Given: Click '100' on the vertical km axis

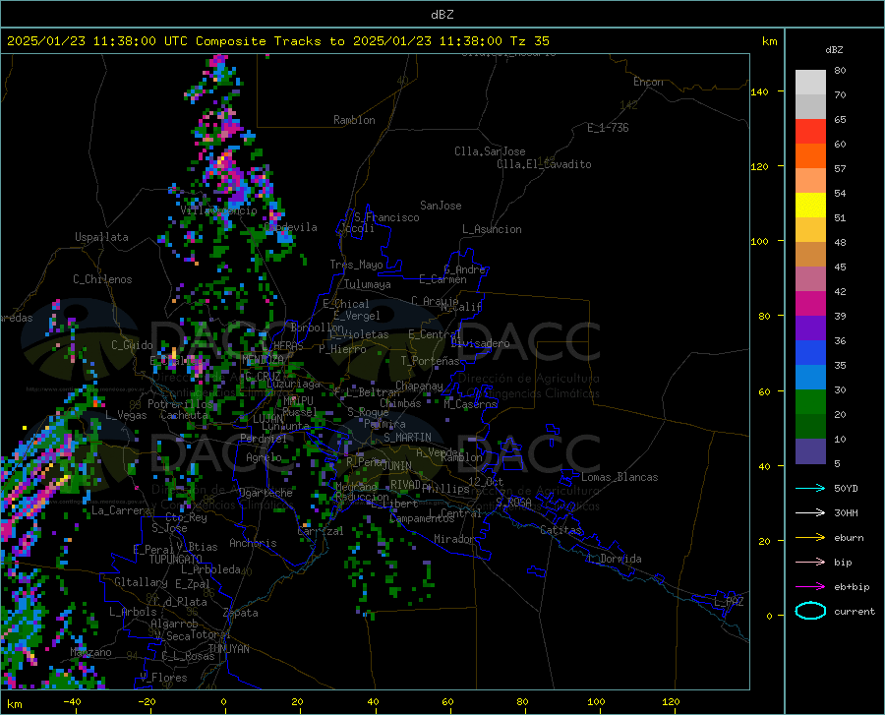Looking at the screenshot, I should click(x=759, y=241).
